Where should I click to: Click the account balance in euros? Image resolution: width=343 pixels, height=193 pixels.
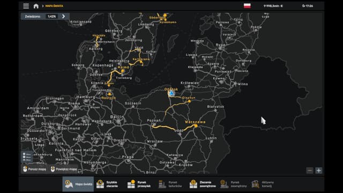pos(273,6)
